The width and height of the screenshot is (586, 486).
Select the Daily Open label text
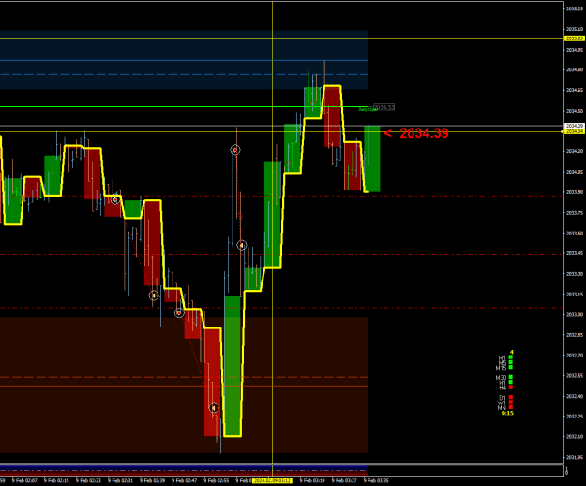click(367, 109)
